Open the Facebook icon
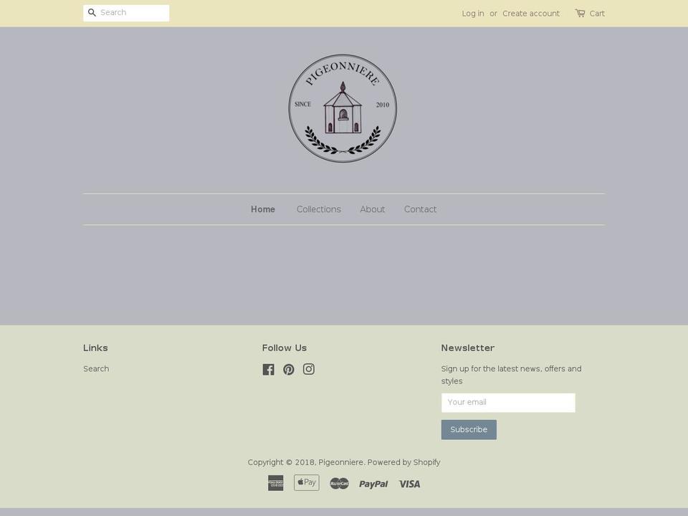The width and height of the screenshot is (688, 516). pyautogui.click(x=269, y=370)
